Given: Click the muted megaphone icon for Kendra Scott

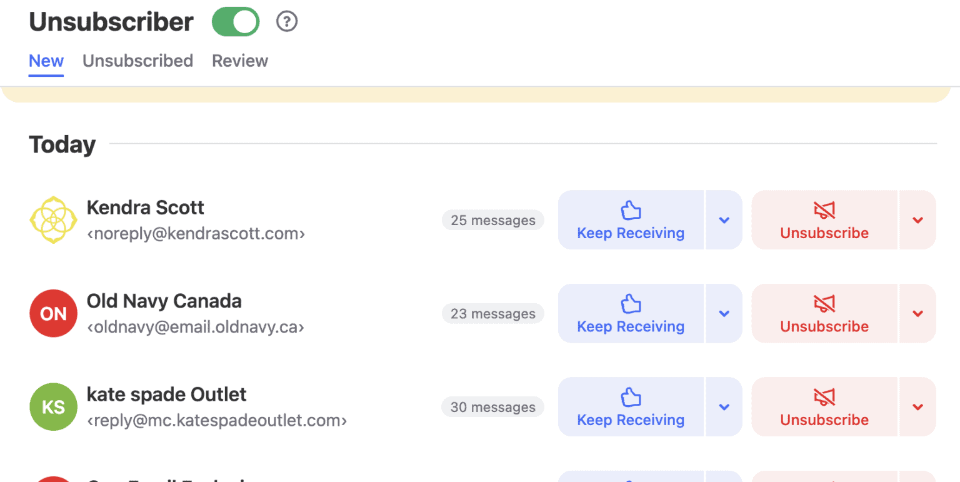Looking at the screenshot, I should 824,209.
